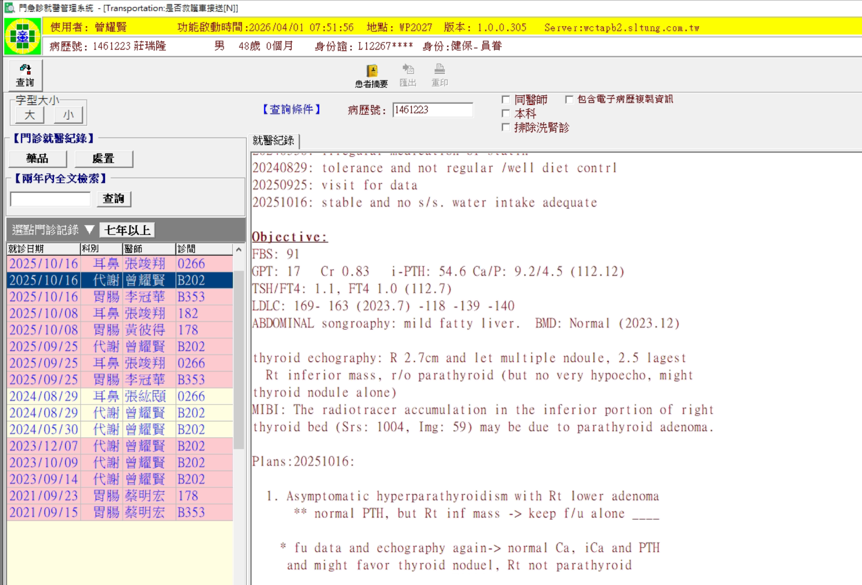Increase font size with 大 button

(x=29, y=115)
